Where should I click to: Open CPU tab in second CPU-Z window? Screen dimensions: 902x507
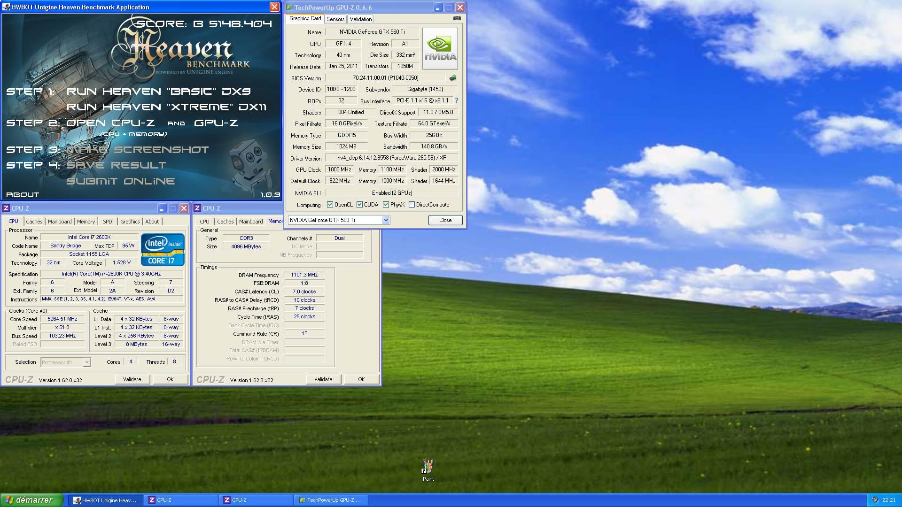204,222
